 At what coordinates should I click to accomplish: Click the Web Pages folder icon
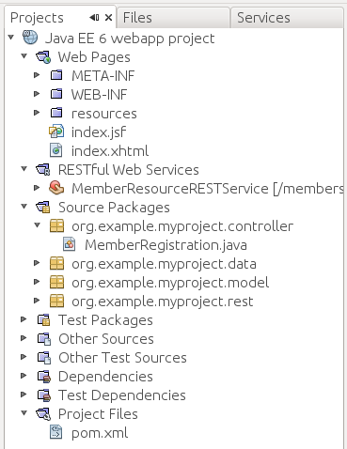(43, 57)
